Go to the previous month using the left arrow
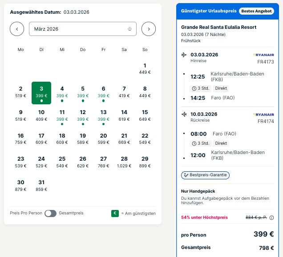The image size is (283, 257). (x=17, y=29)
